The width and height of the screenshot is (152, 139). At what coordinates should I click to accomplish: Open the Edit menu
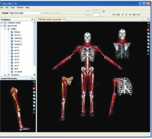7,7
